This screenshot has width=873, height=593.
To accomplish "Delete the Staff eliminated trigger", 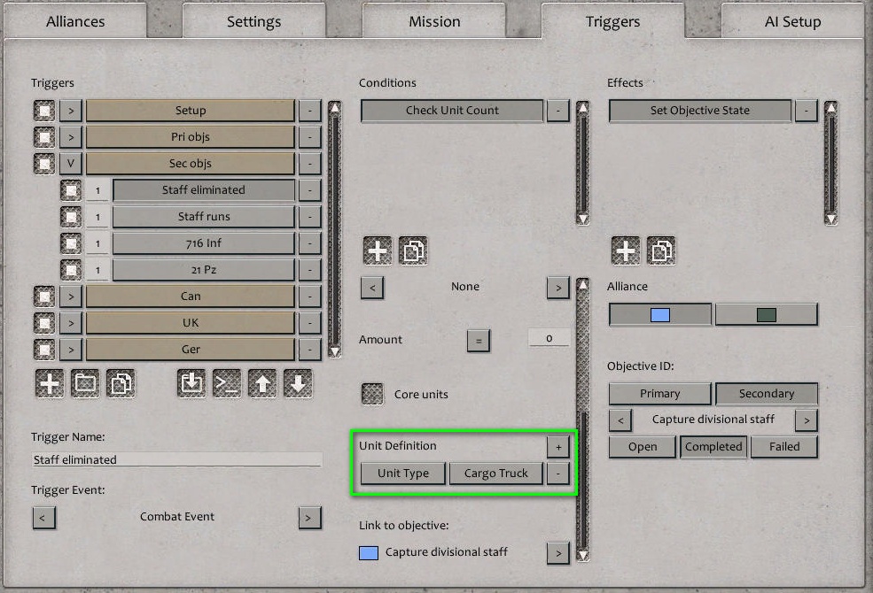I will click(x=310, y=190).
